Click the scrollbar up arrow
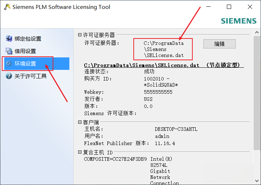The height and width of the screenshot is (185, 261). [257, 32]
